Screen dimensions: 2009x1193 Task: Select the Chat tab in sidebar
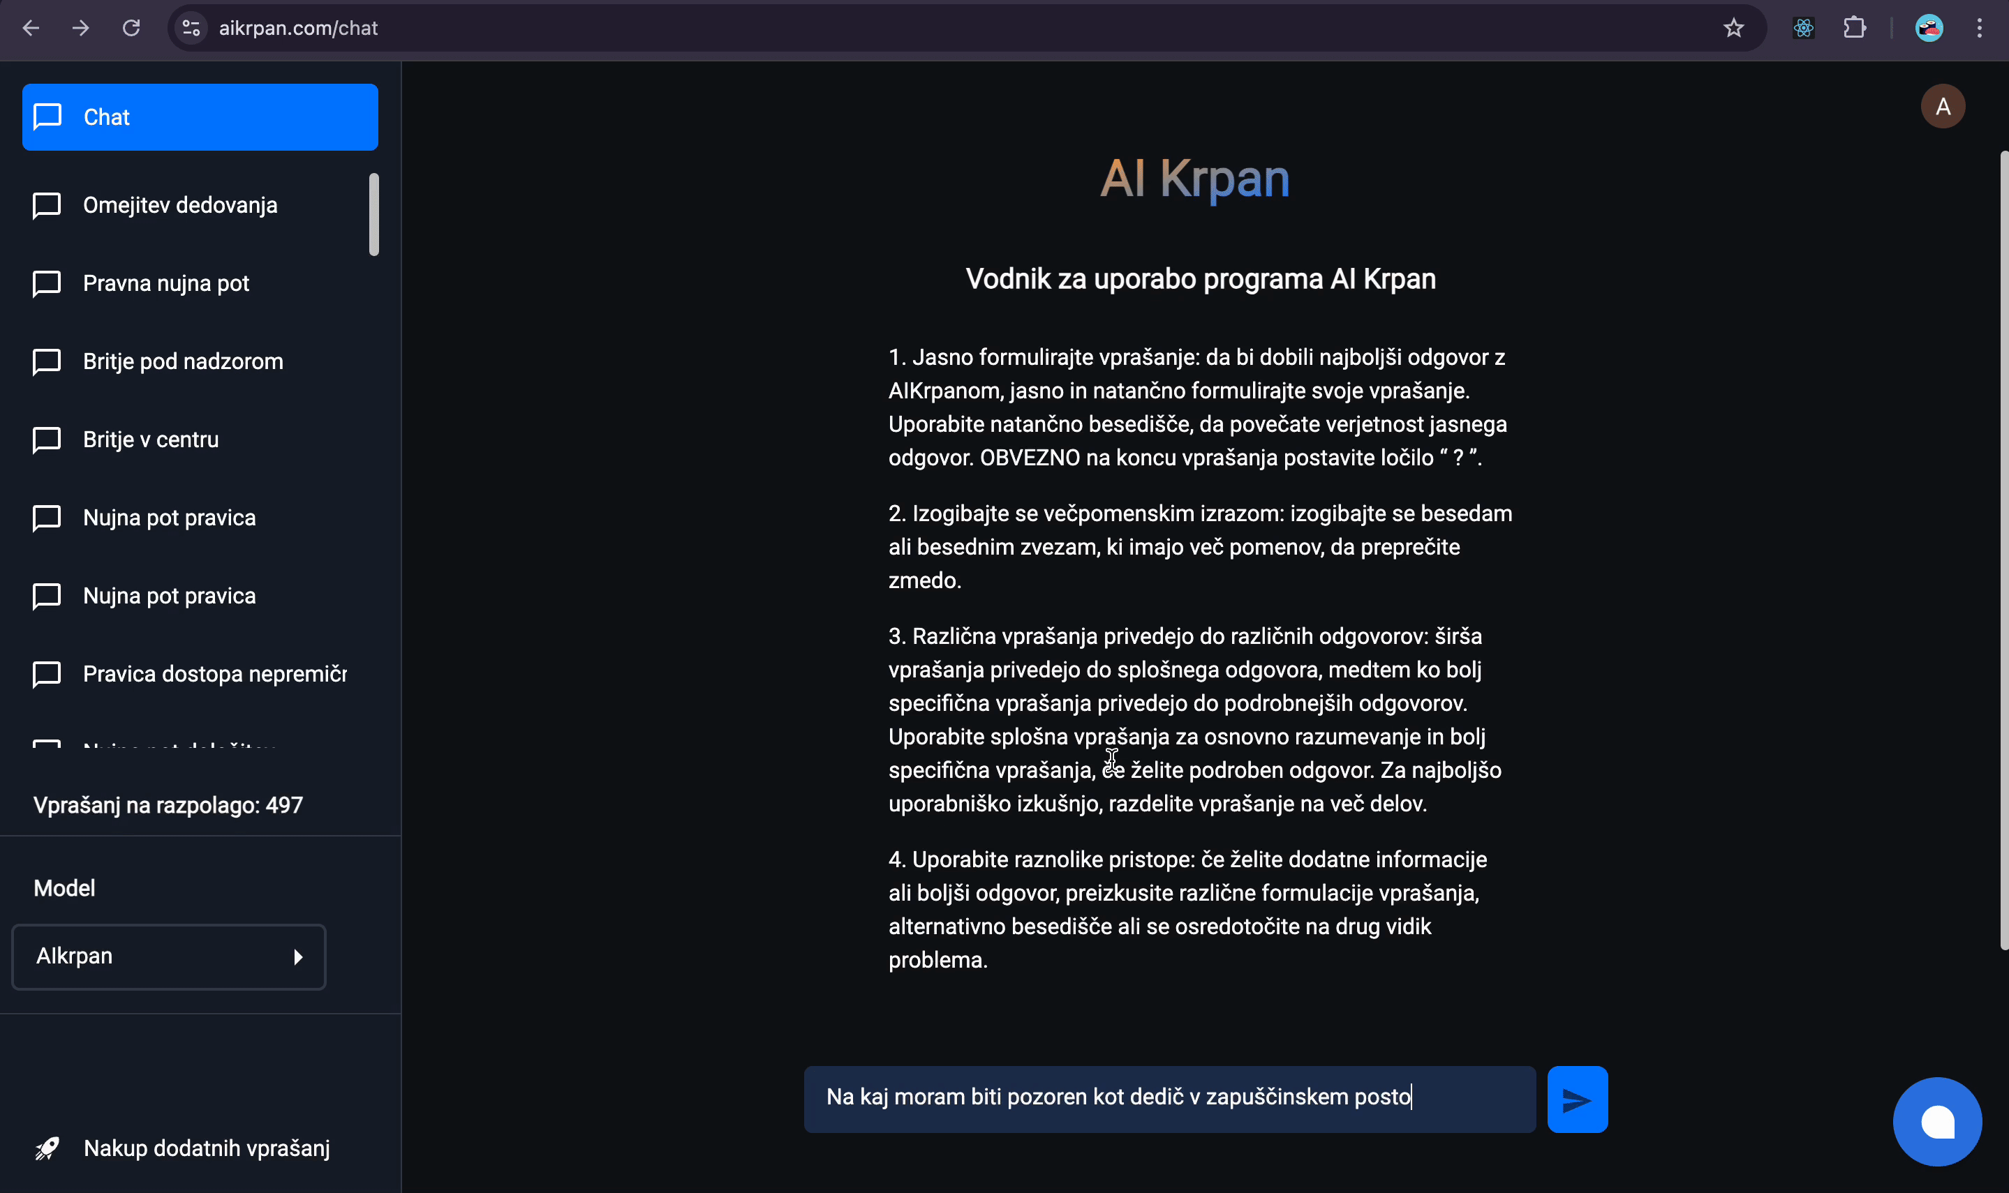pos(200,117)
